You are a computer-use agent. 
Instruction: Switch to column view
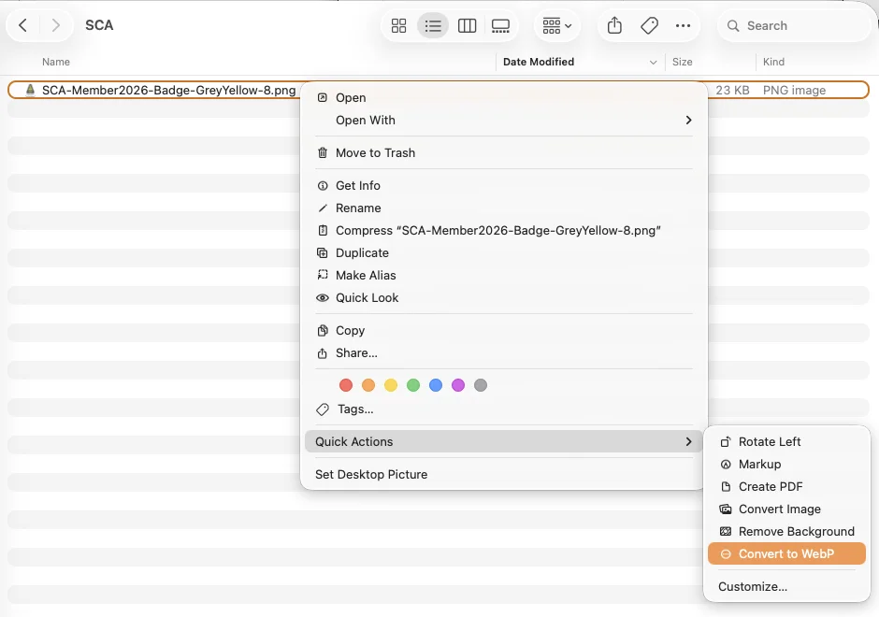pyautogui.click(x=467, y=25)
